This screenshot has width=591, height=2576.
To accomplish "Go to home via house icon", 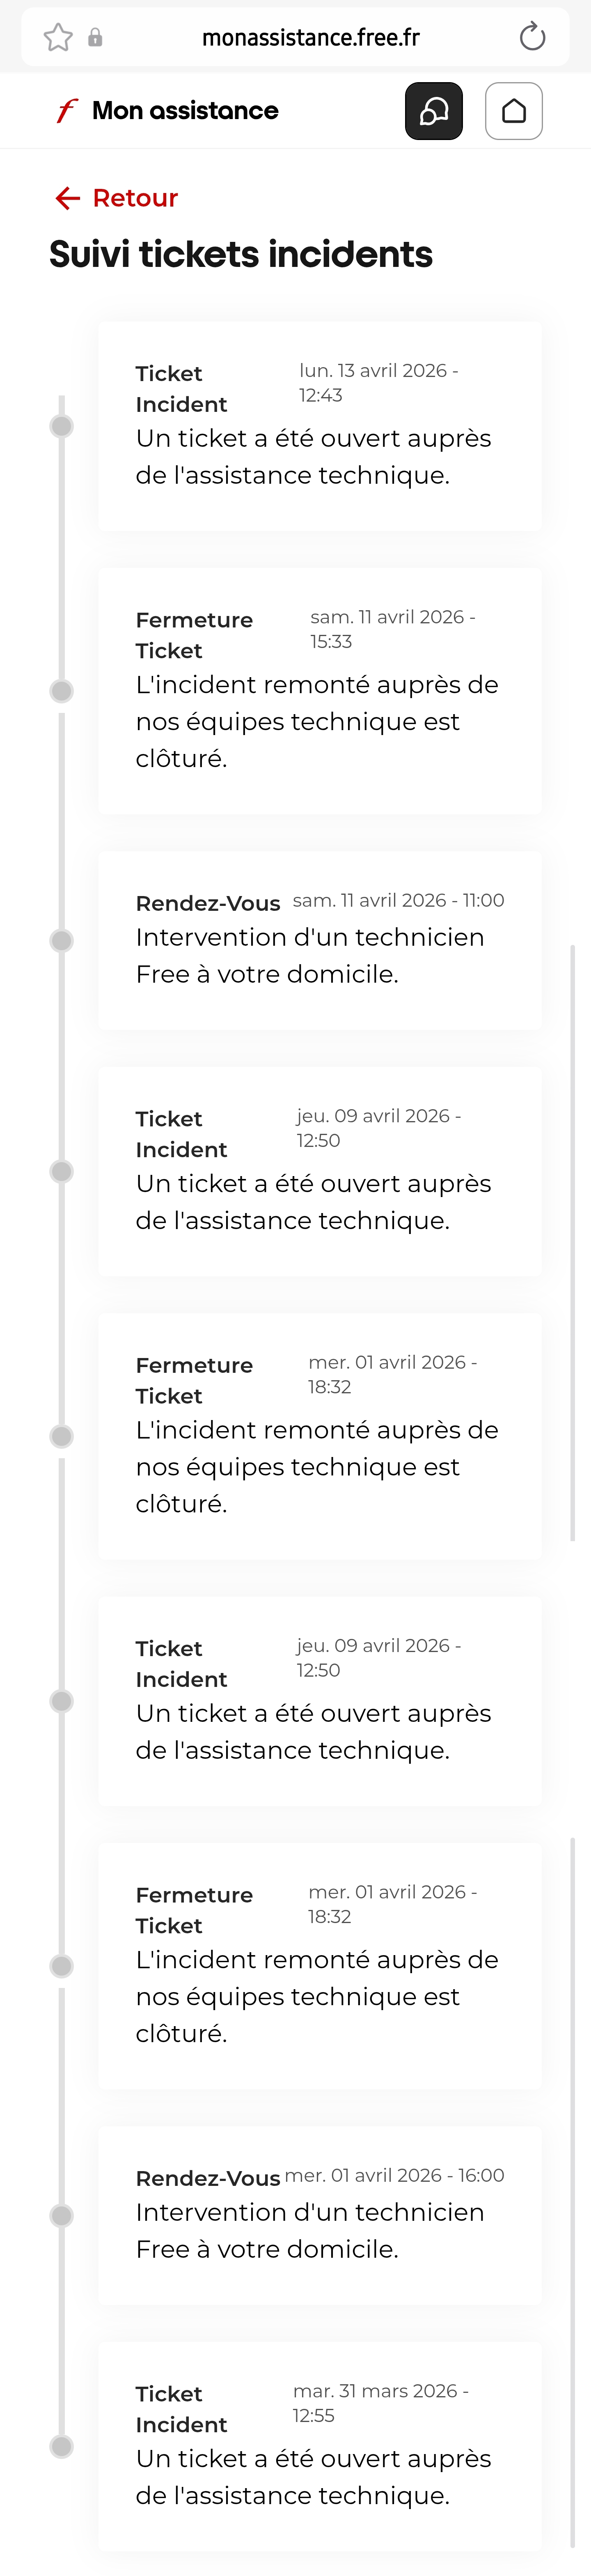I will 514,111.
